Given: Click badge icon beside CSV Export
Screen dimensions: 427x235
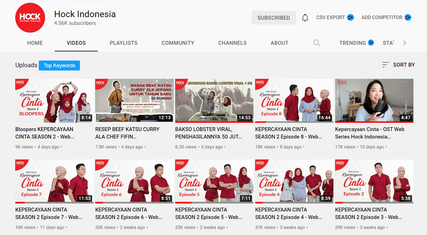Looking at the screenshot, I should pyautogui.click(x=350, y=17).
